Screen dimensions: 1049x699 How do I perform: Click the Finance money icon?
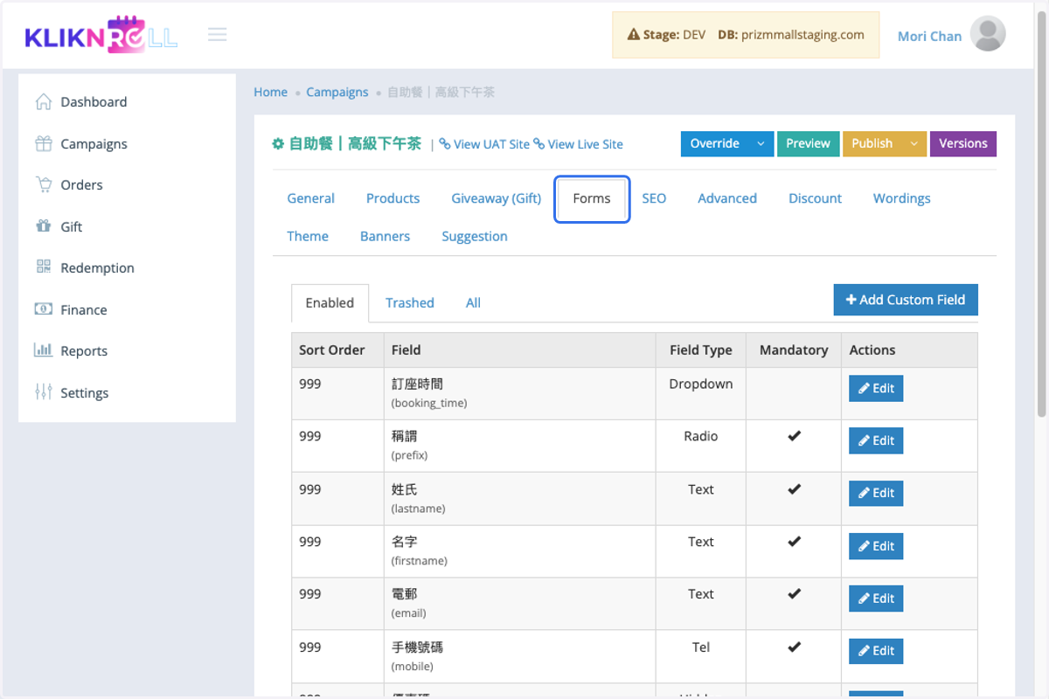pyautogui.click(x=43, y=309)
